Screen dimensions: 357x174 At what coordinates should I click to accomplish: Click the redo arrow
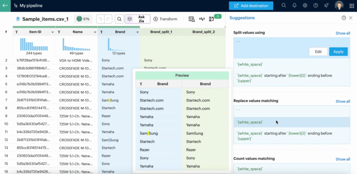pos(108,19)
